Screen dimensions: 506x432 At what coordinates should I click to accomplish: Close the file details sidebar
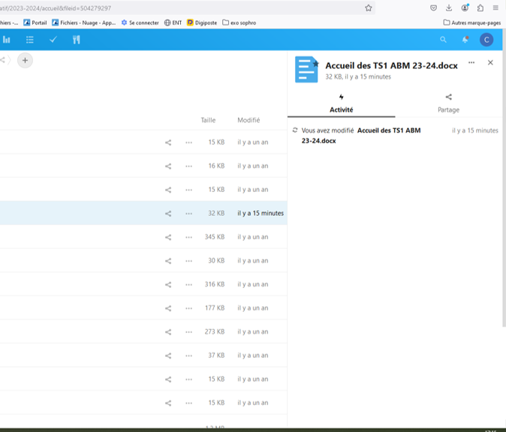pyautogui.click(x=490, y=63)
